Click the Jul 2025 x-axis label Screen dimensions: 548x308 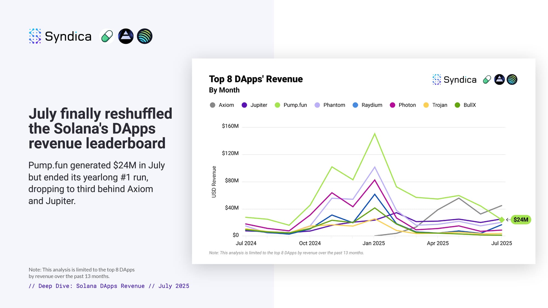[x=502, y=243]
